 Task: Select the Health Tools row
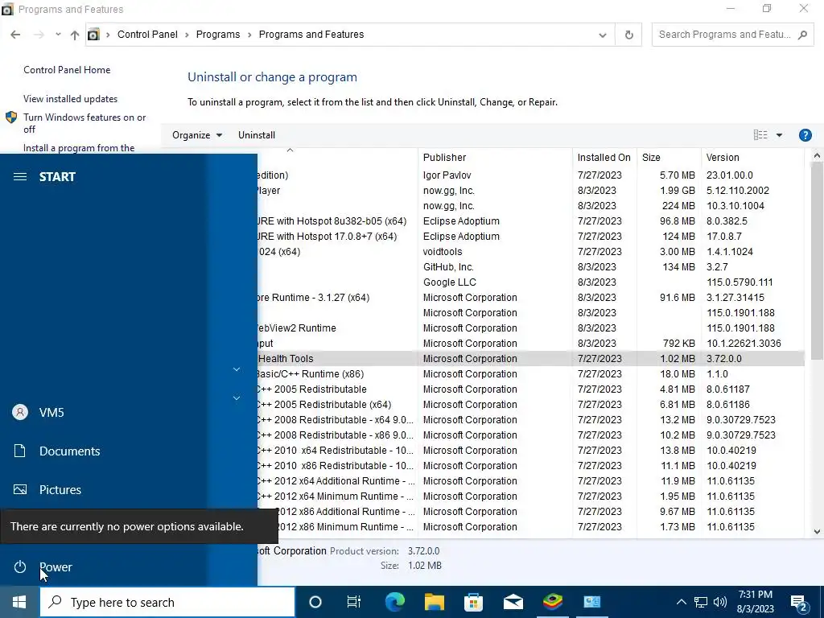click(530, 358)
